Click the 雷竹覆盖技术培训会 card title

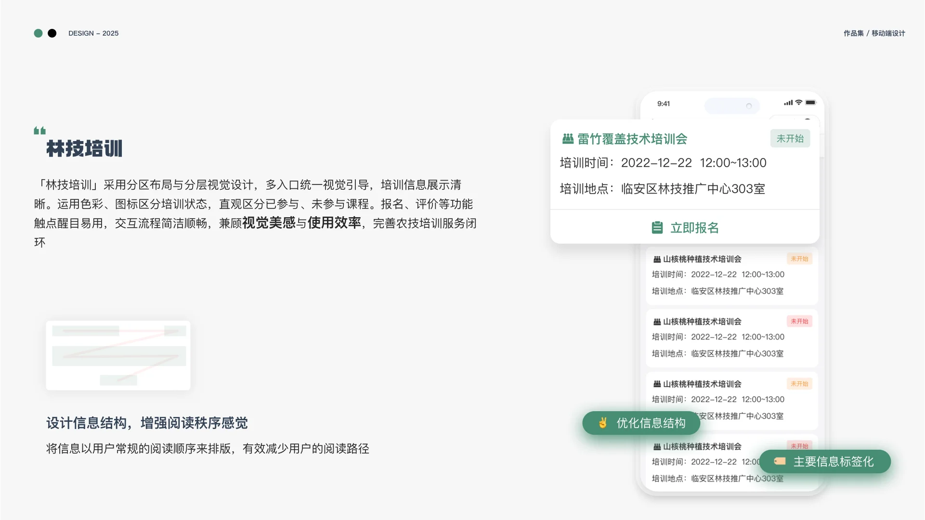632,139
